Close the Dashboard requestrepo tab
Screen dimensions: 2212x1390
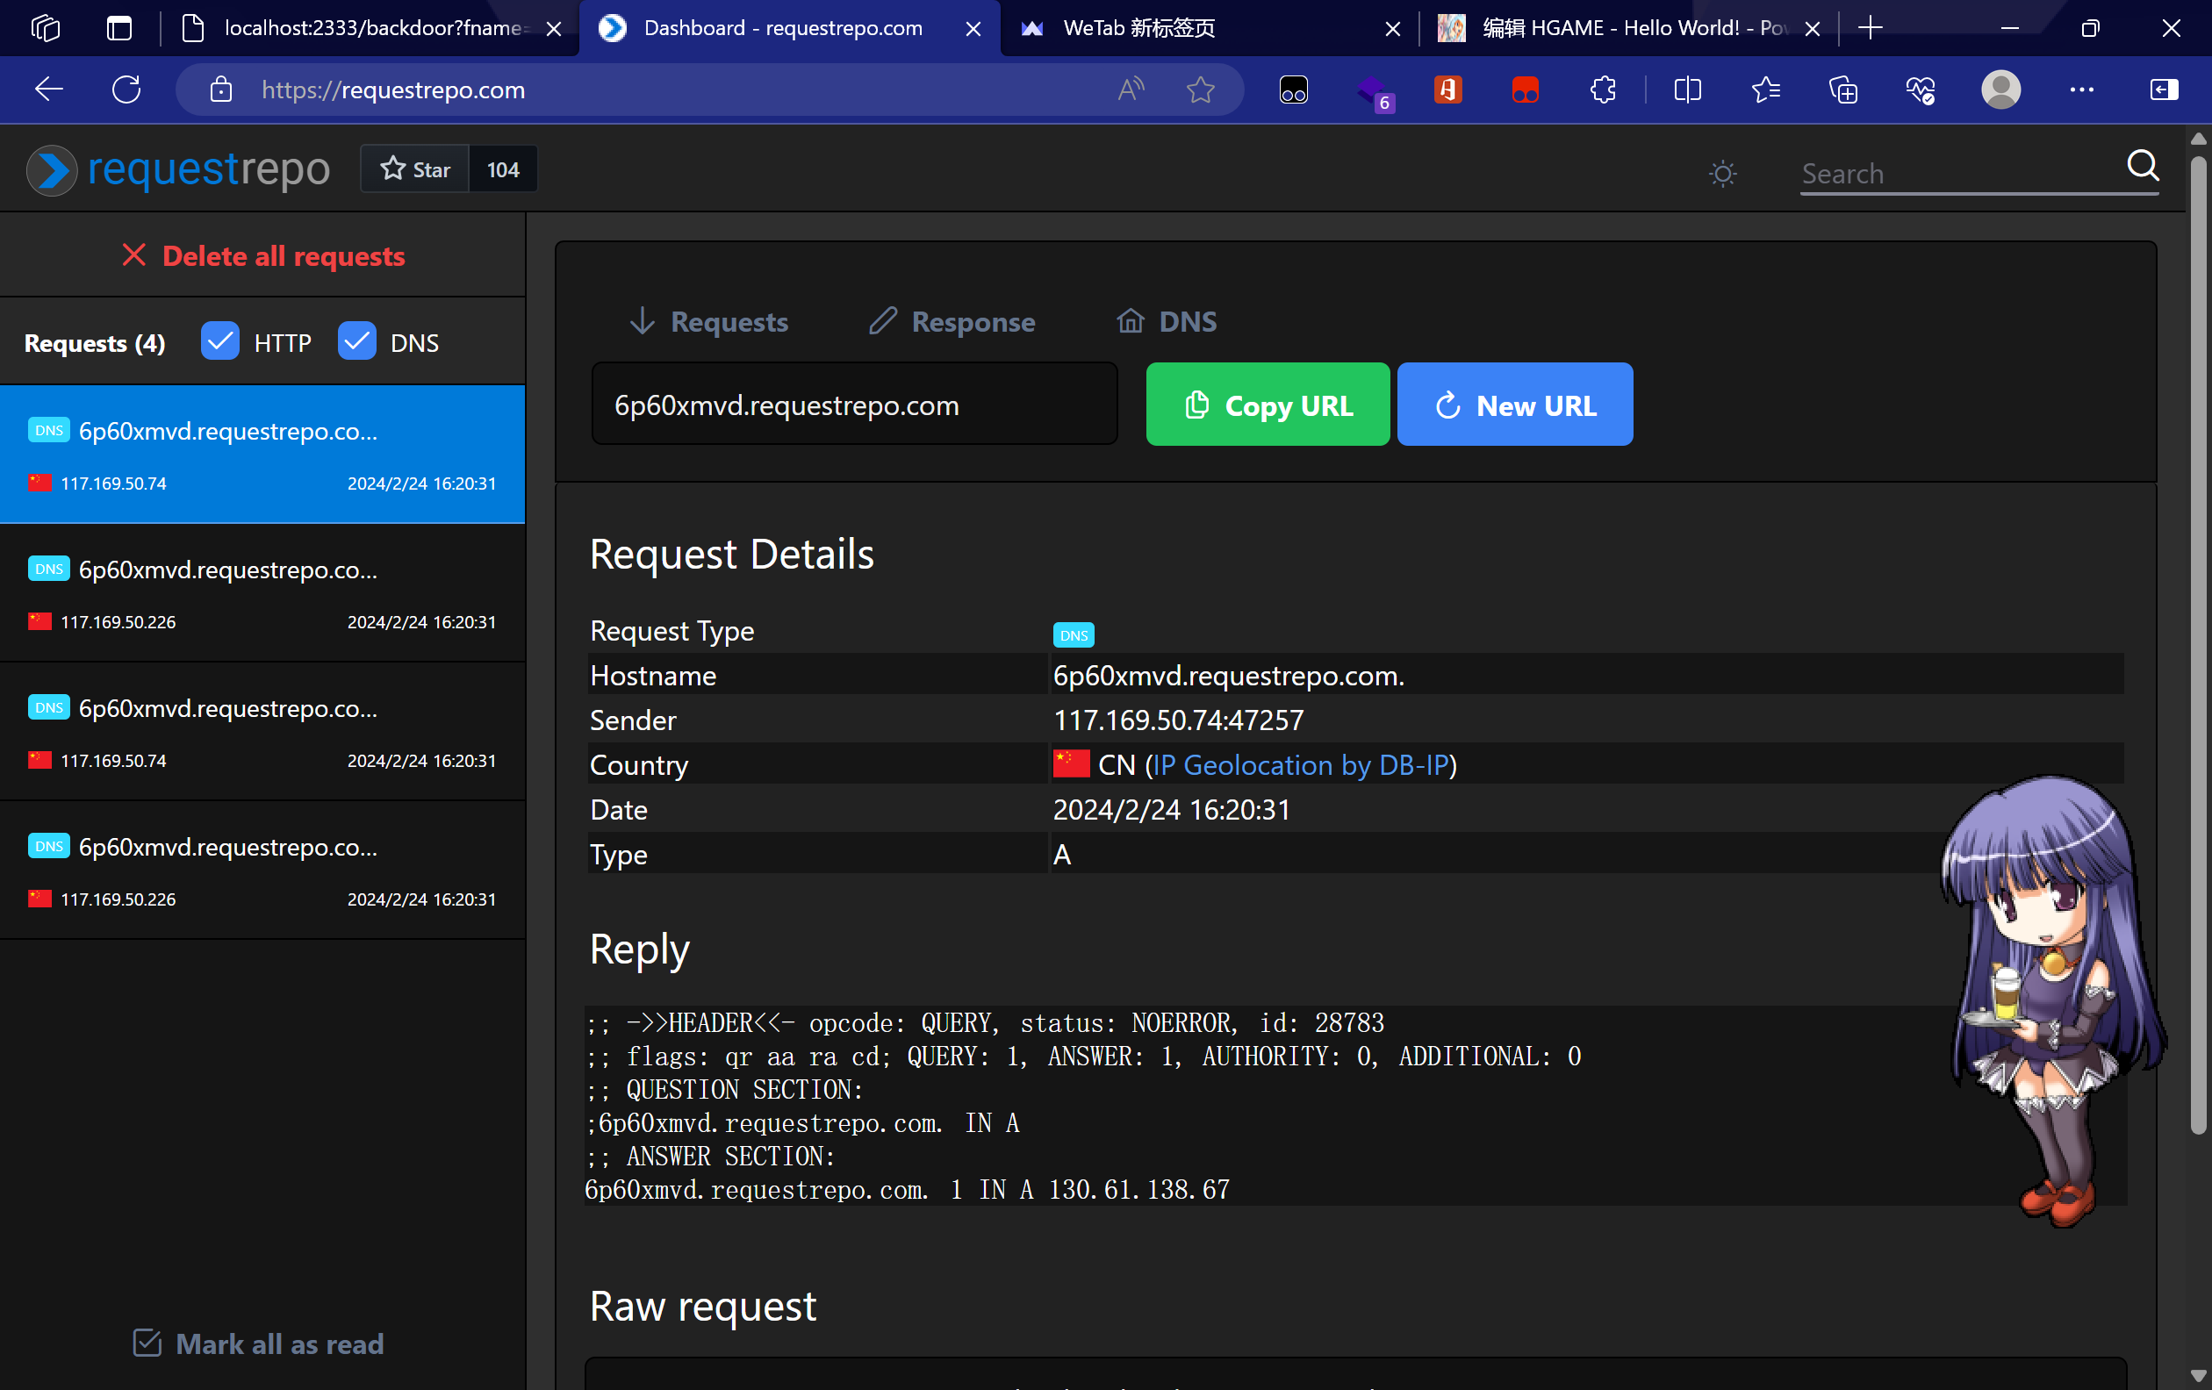pos(973,28)
